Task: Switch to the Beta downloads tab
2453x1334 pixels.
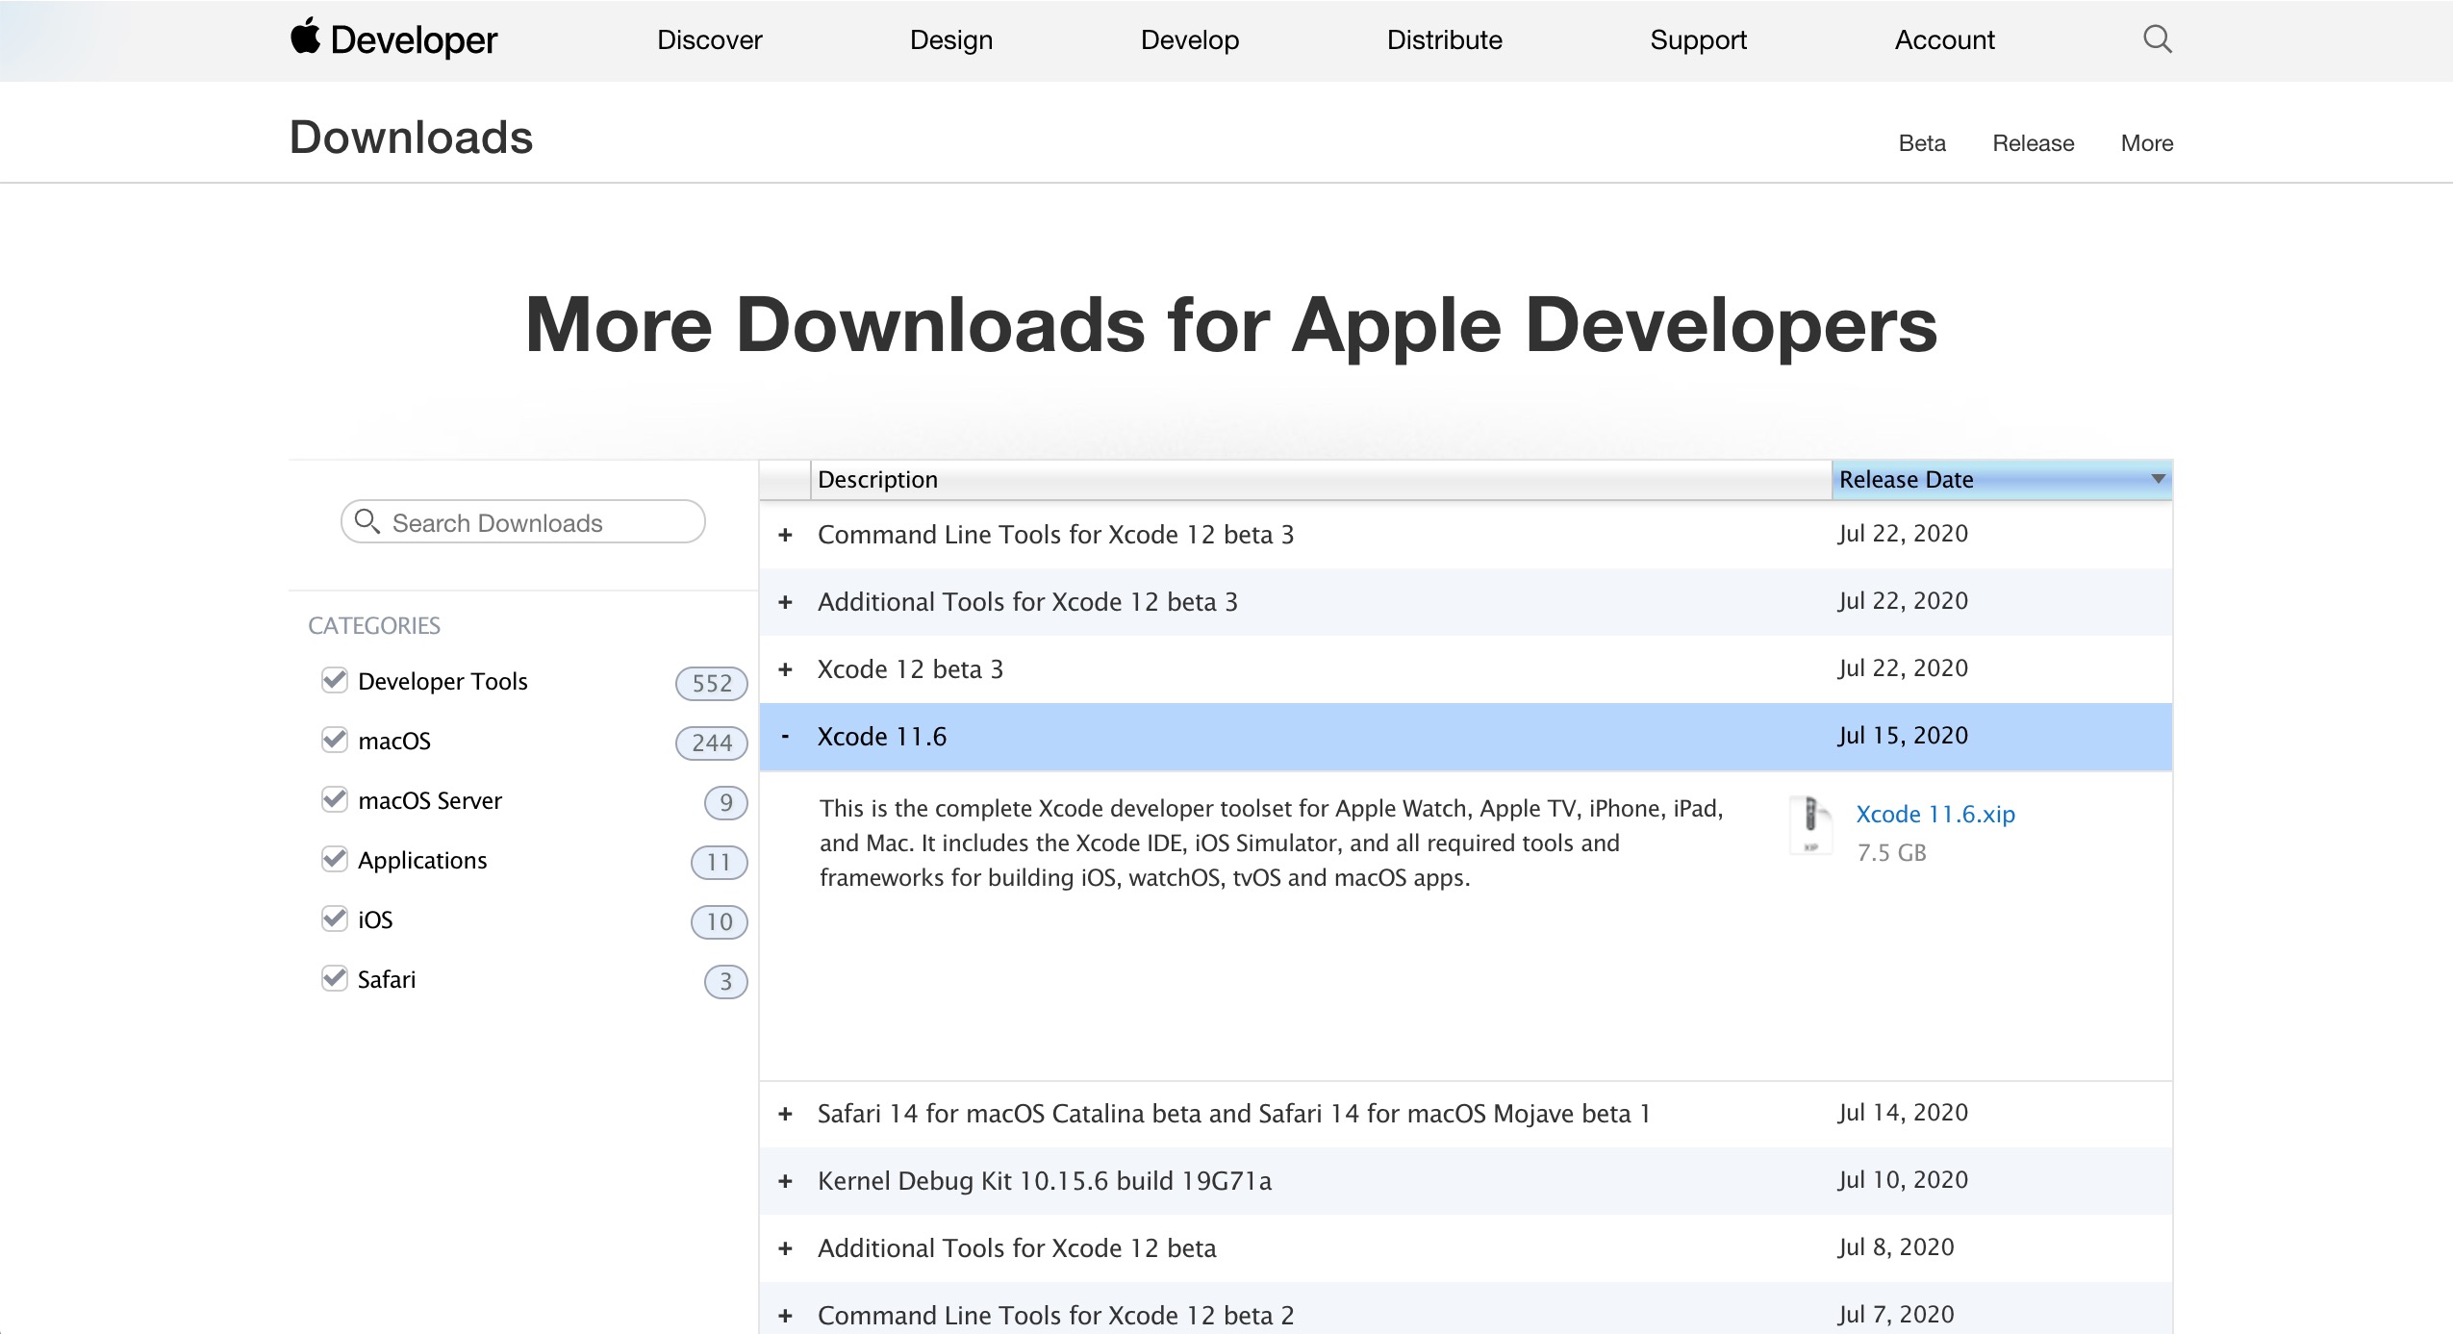Action: [x=1921, y=143]
